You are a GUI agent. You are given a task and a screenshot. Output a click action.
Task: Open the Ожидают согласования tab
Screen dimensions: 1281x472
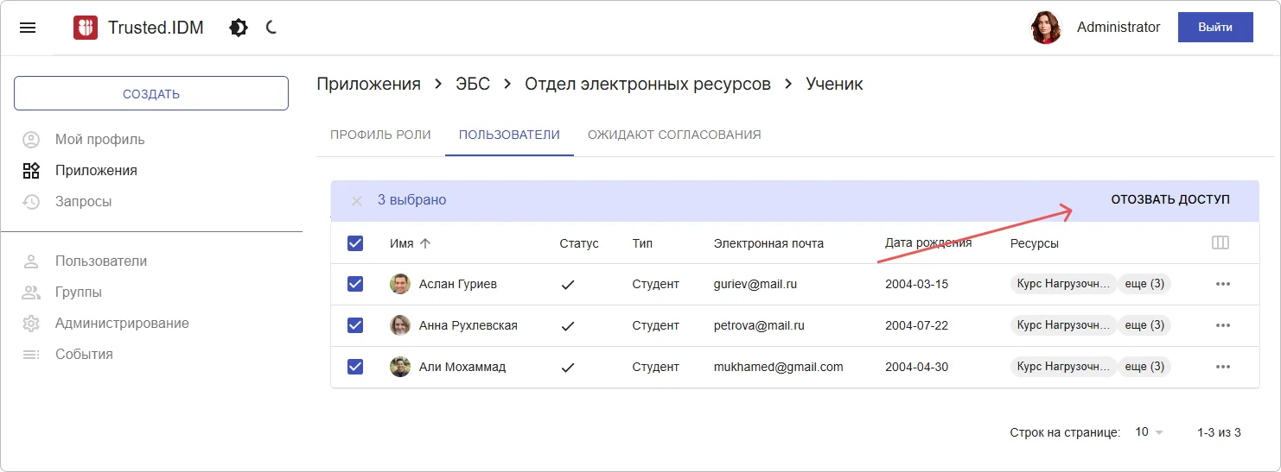click(x=674, y=135)
